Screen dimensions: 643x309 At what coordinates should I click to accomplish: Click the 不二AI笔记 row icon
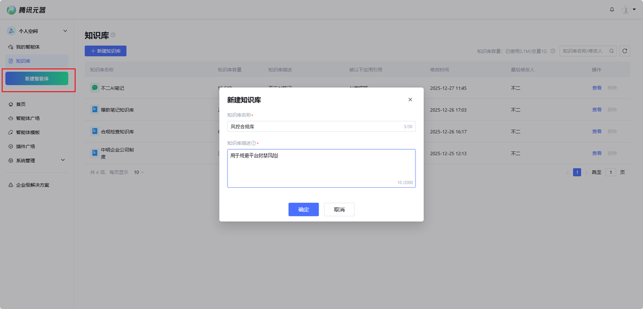tap(94, 88)
